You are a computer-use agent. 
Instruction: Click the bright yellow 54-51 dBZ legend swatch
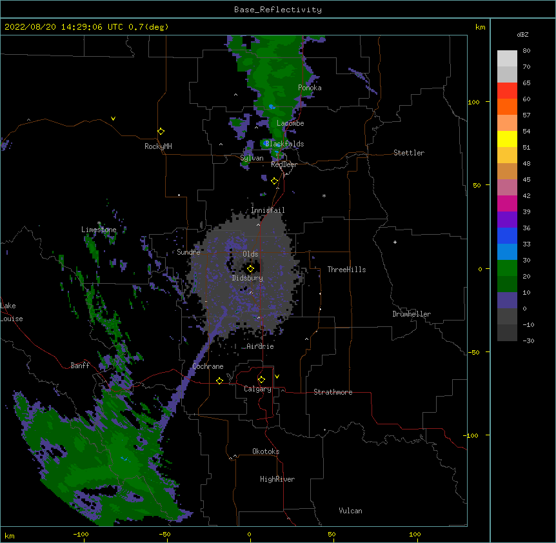(x=507, y=139)
